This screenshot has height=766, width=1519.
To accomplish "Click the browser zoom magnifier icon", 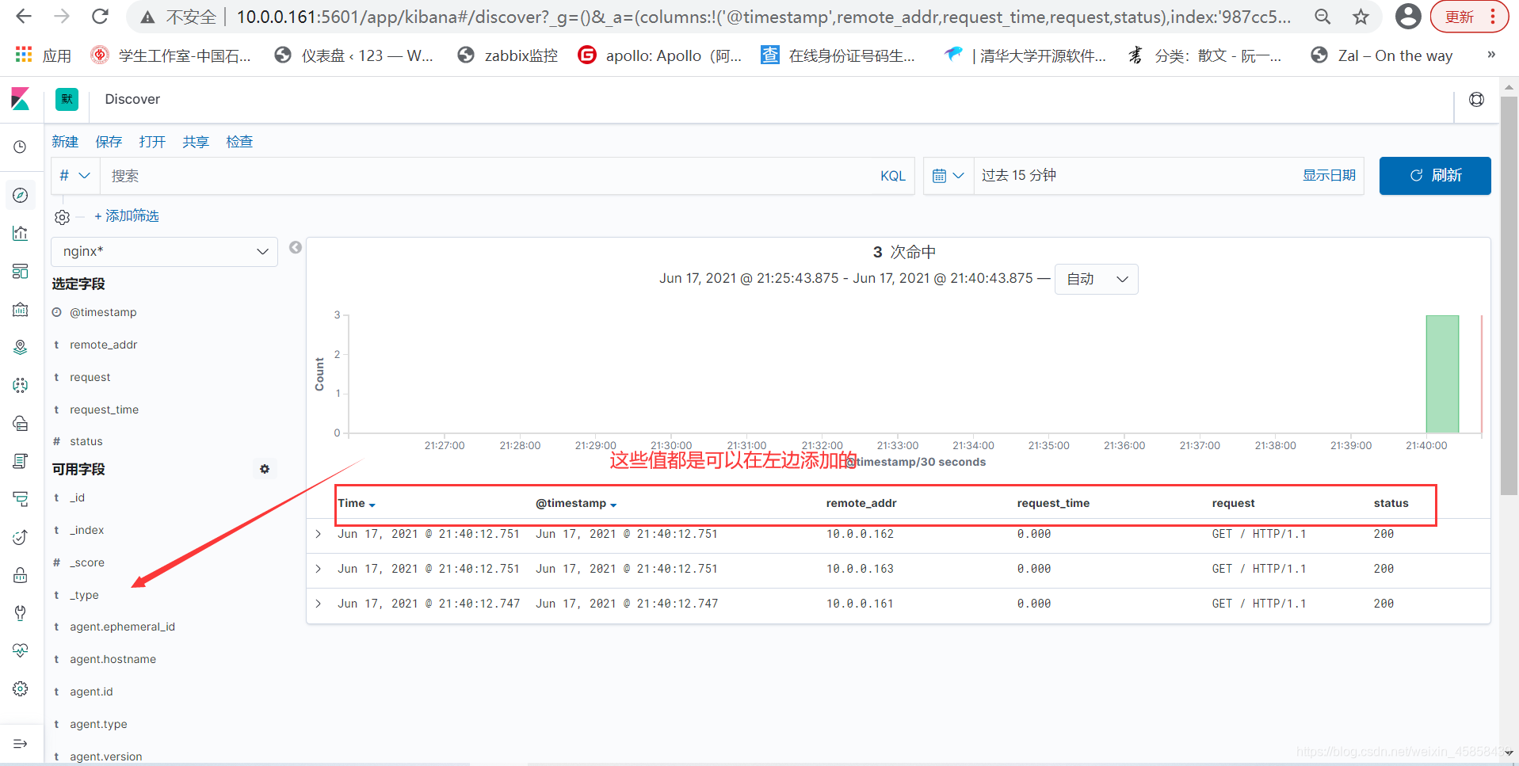I will (1322, 17).
